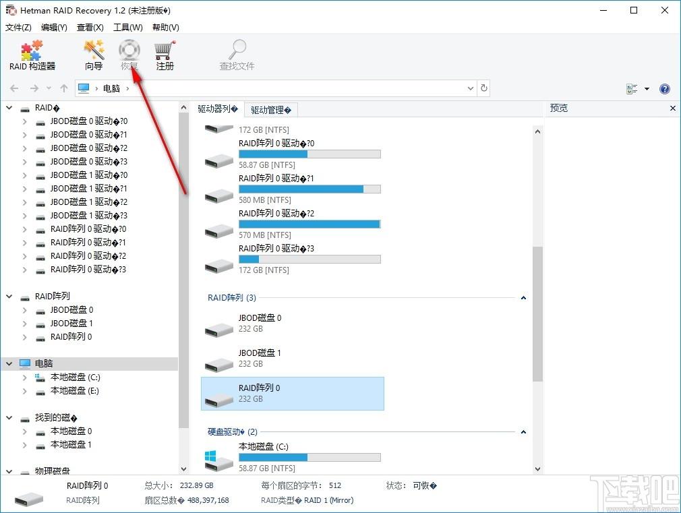This screenshot has width=681, height=513.
Task: Select JBOD磁盘 0 驱动 ?1 in tree
Action: click(88, 135)
